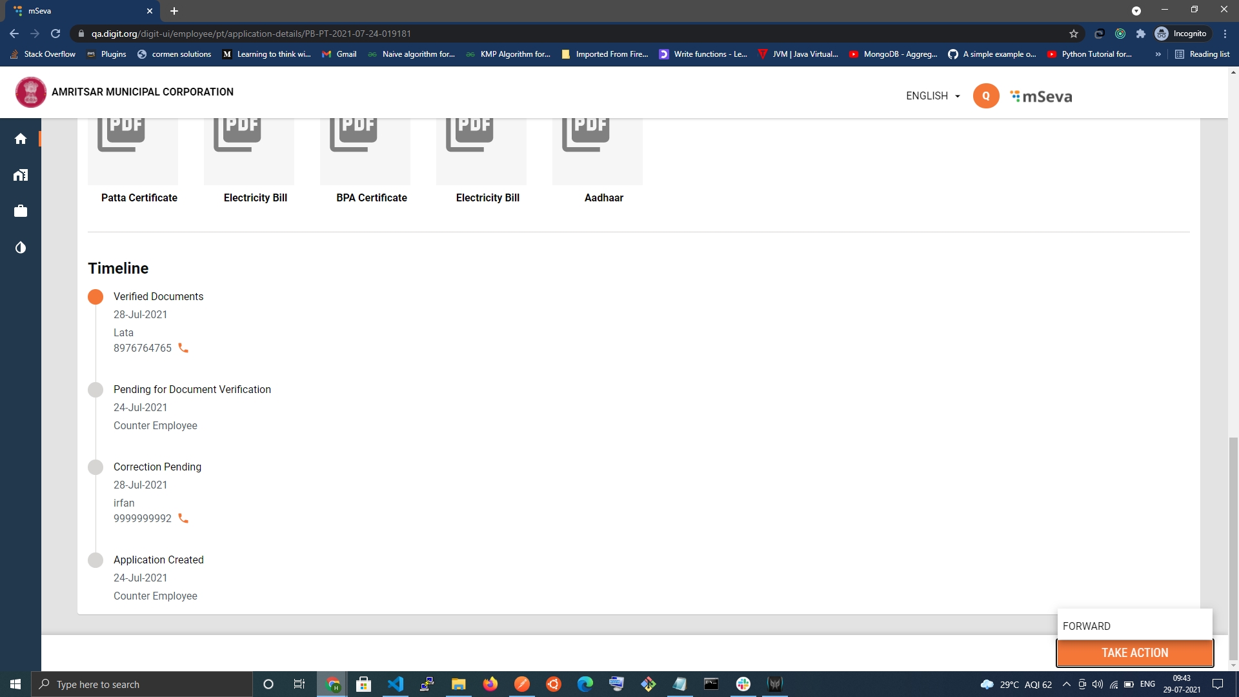Screen dimensions: 1239x697
Task: Open Reading list panel
Action: click(1202, 54)
